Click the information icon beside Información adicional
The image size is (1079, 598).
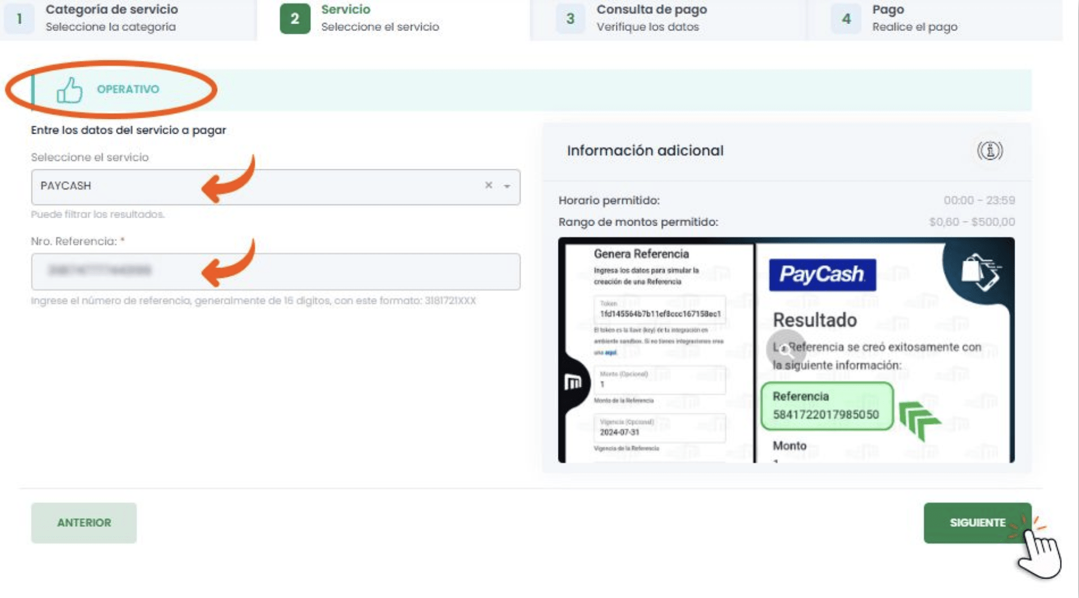[x=990, y=151]
